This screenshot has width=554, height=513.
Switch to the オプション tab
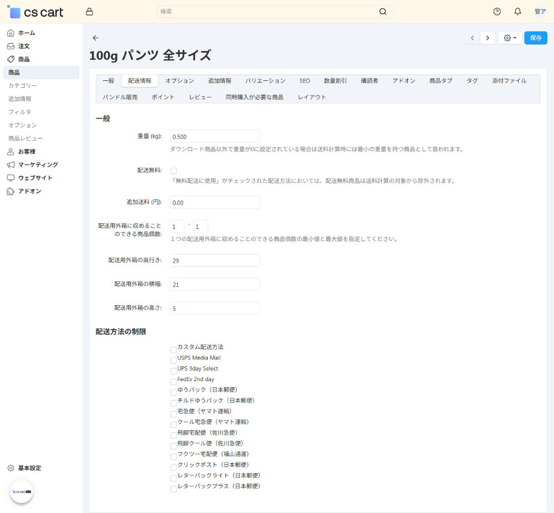point(179,81)
